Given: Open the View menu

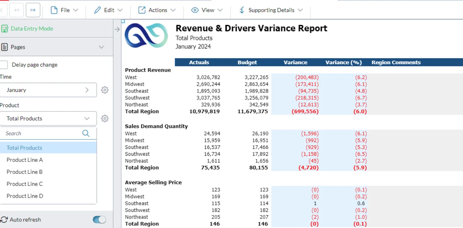Looking at the screenshot, I should [x=207, y=10].
